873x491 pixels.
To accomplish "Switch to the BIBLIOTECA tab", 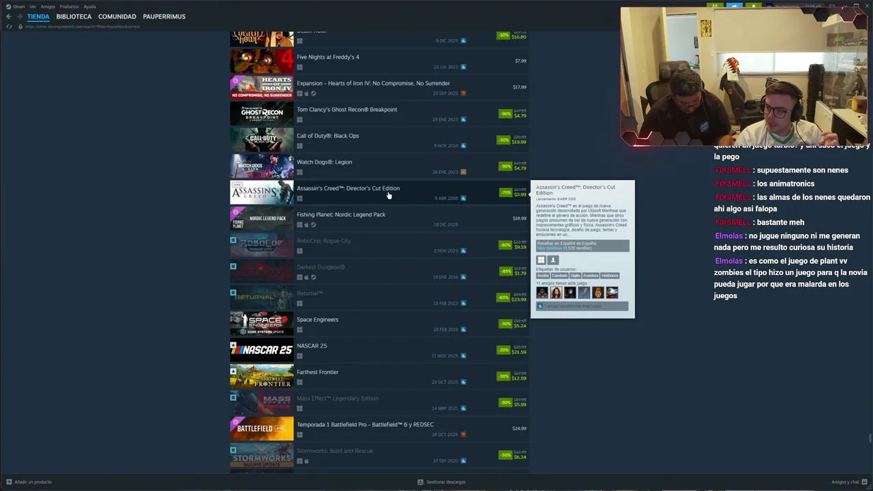I will point(74,16).
